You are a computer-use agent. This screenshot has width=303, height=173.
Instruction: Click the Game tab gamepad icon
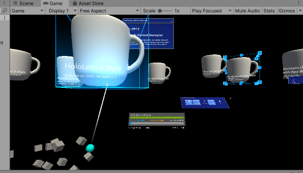46,3
